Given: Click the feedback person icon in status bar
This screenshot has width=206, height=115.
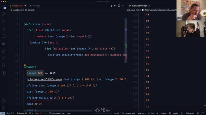Looking at the screenshot, I should tap(198, 113).
